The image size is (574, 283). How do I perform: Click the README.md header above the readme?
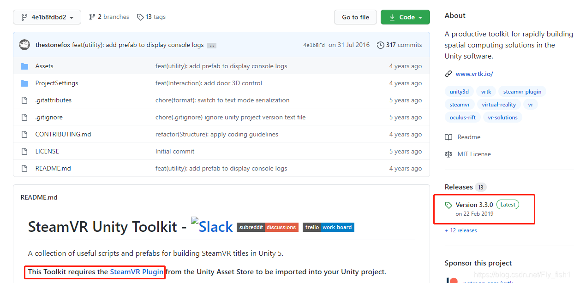[39, 197]
